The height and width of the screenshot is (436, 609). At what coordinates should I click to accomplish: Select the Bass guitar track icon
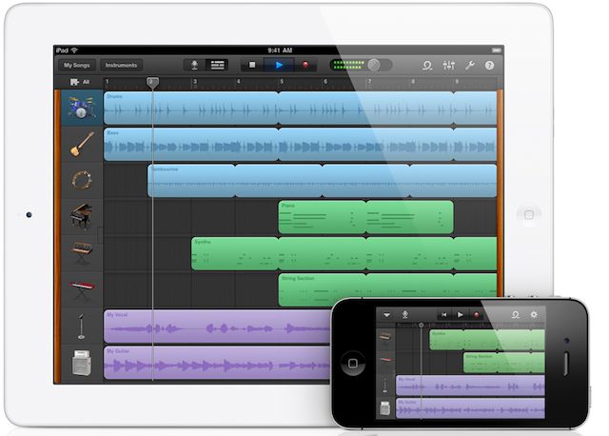point(80,145)
